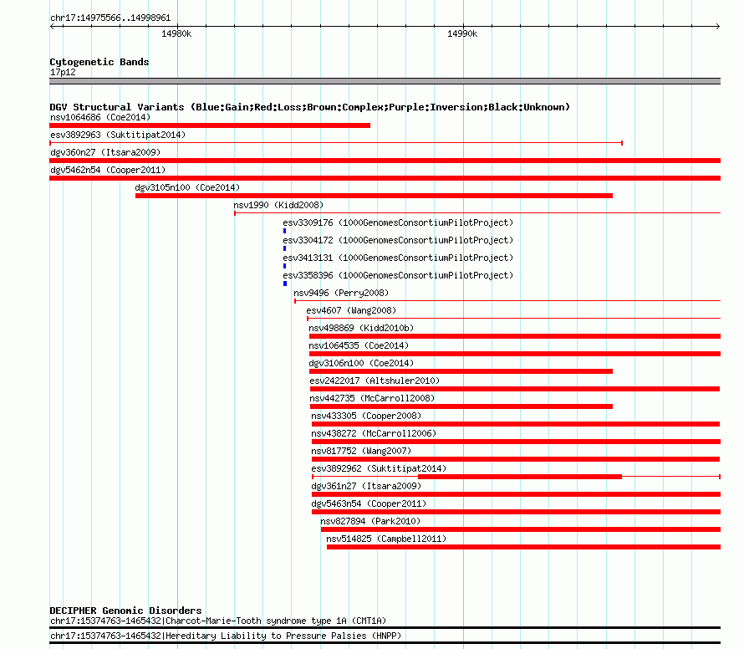Open variant nsv498869 (Kidd2010b) label
744x649 pixels.
[361, 328]
